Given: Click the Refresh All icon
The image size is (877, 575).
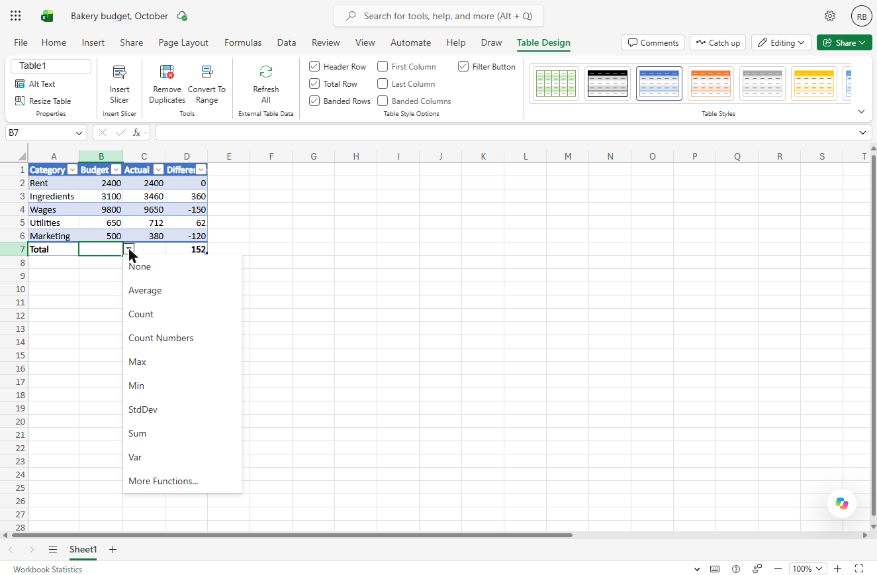Looking at the screenshot, I should (x=266, y=72).
